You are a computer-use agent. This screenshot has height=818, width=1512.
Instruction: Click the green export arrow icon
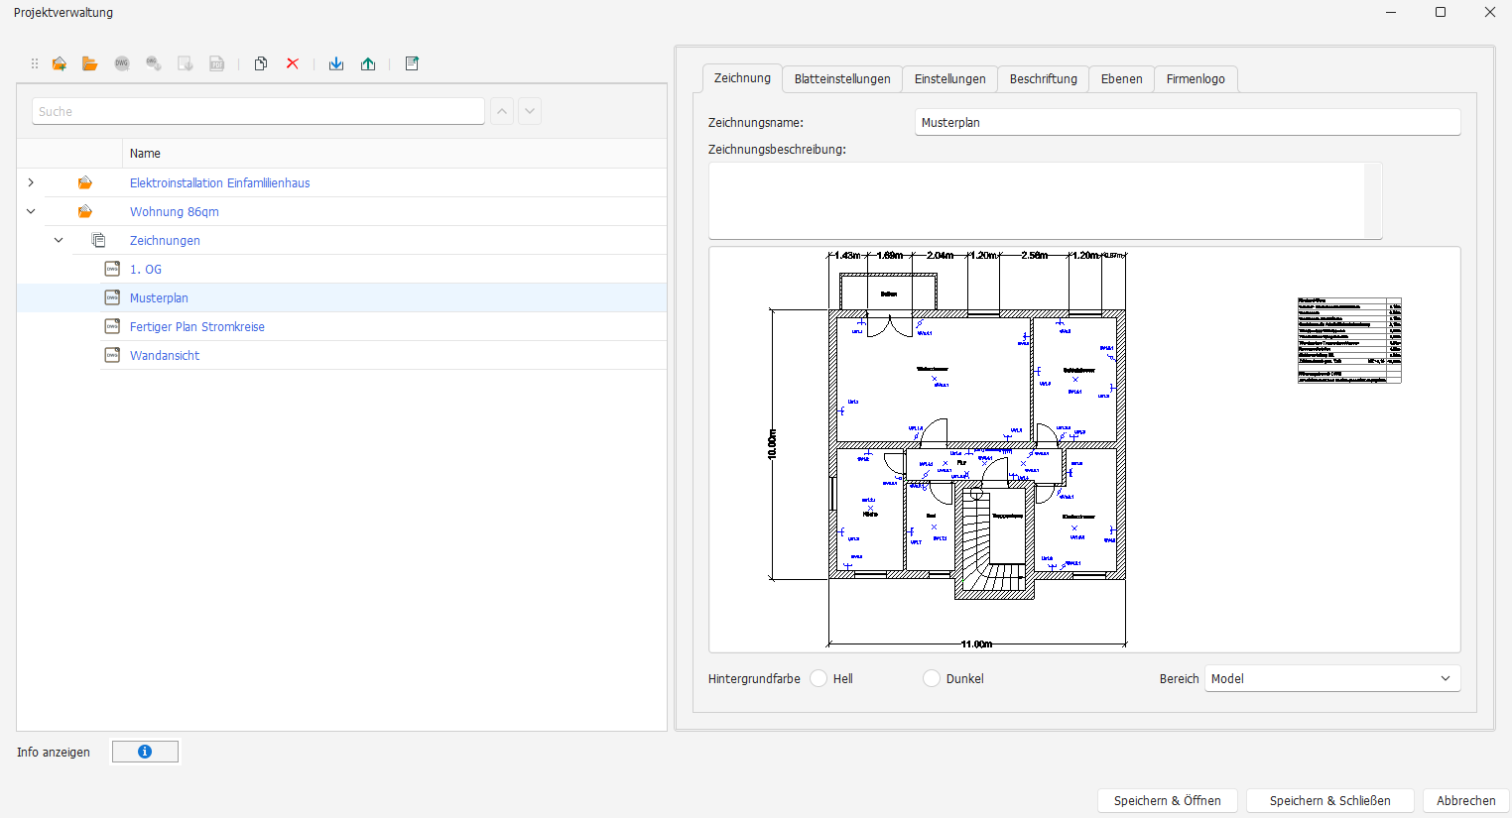coord(368,63)
